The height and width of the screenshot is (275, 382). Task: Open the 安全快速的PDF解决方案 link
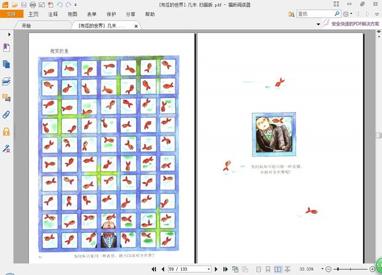(x=355, y=24)
